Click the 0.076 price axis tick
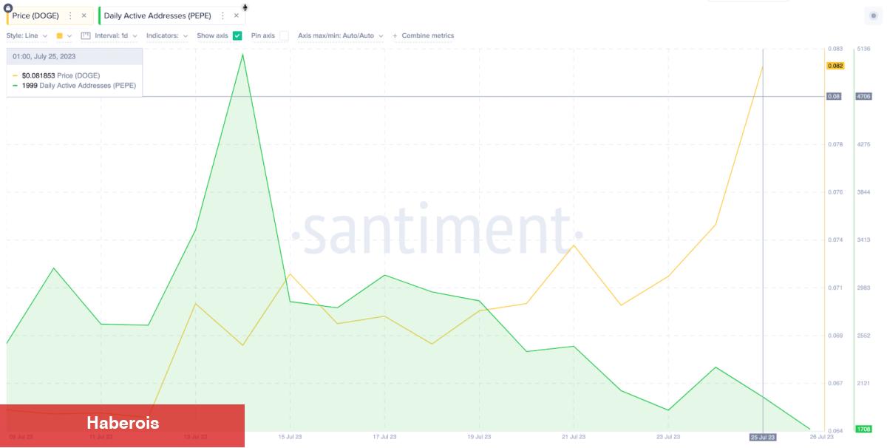 pyautogui.click(x=835, y=192)
